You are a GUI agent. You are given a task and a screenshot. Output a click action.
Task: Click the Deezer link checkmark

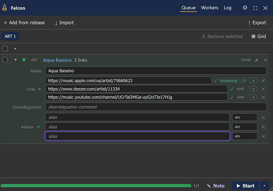tap(231, 89)
